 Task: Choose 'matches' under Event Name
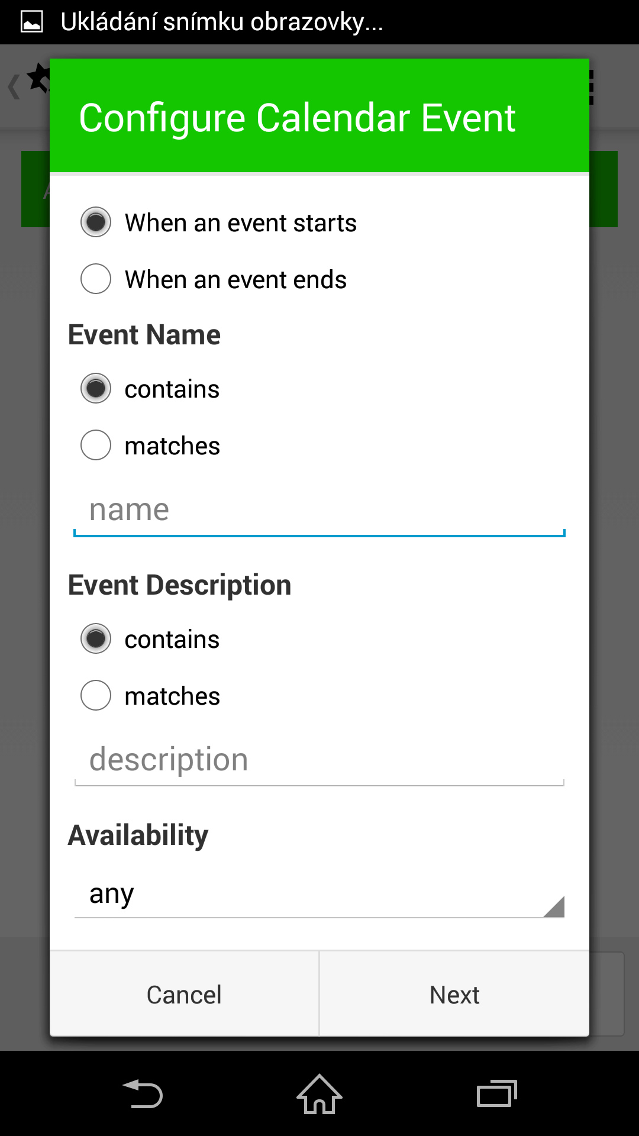tap(150, 446)
